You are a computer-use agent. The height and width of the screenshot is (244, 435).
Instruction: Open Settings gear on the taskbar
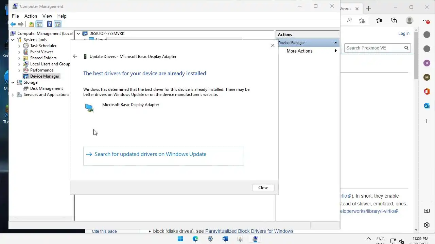coord(210,239)
